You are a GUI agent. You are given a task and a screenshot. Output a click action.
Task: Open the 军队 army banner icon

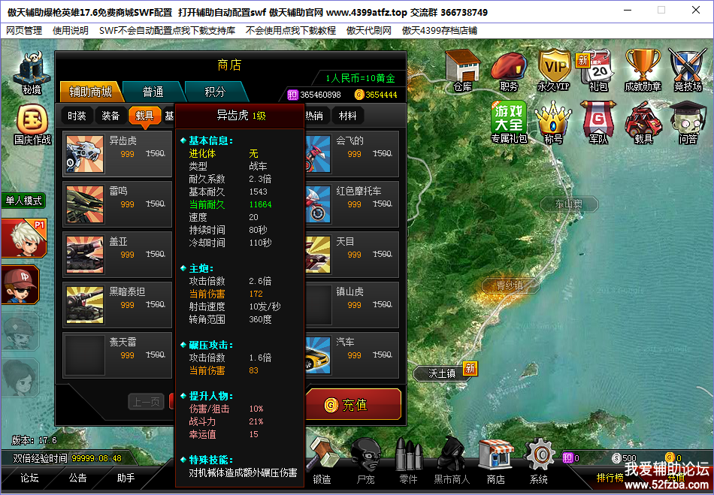(x=598, y=122)
